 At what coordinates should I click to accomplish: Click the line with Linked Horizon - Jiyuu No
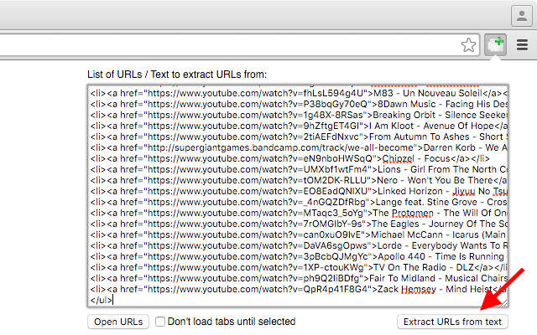click(x=299, y=192)
